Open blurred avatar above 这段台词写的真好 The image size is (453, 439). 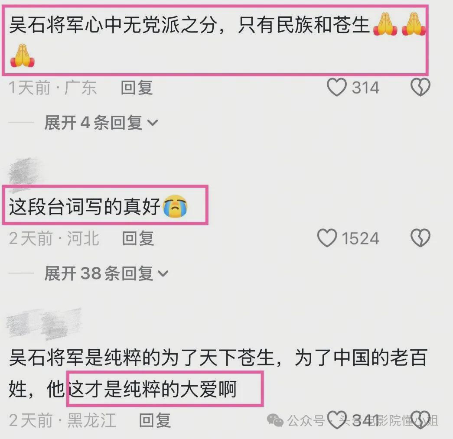point(25,173)
